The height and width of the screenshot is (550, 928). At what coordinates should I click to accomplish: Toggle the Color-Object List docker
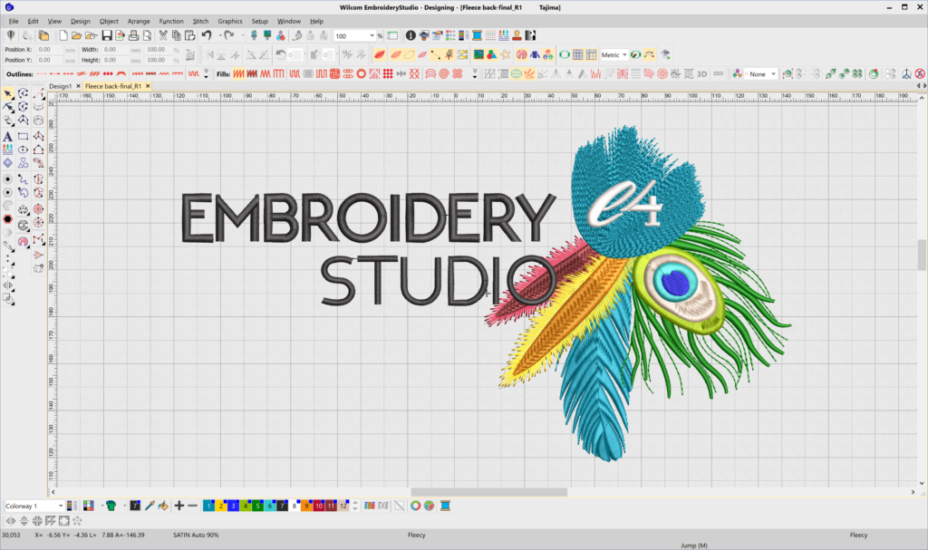tap(449, 36)
